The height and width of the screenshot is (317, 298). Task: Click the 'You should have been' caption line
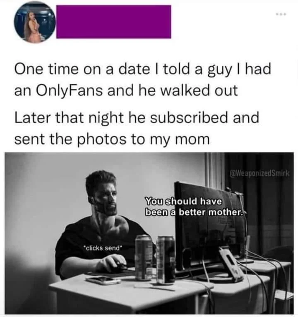pyautogui.click(x=183, y=201)
